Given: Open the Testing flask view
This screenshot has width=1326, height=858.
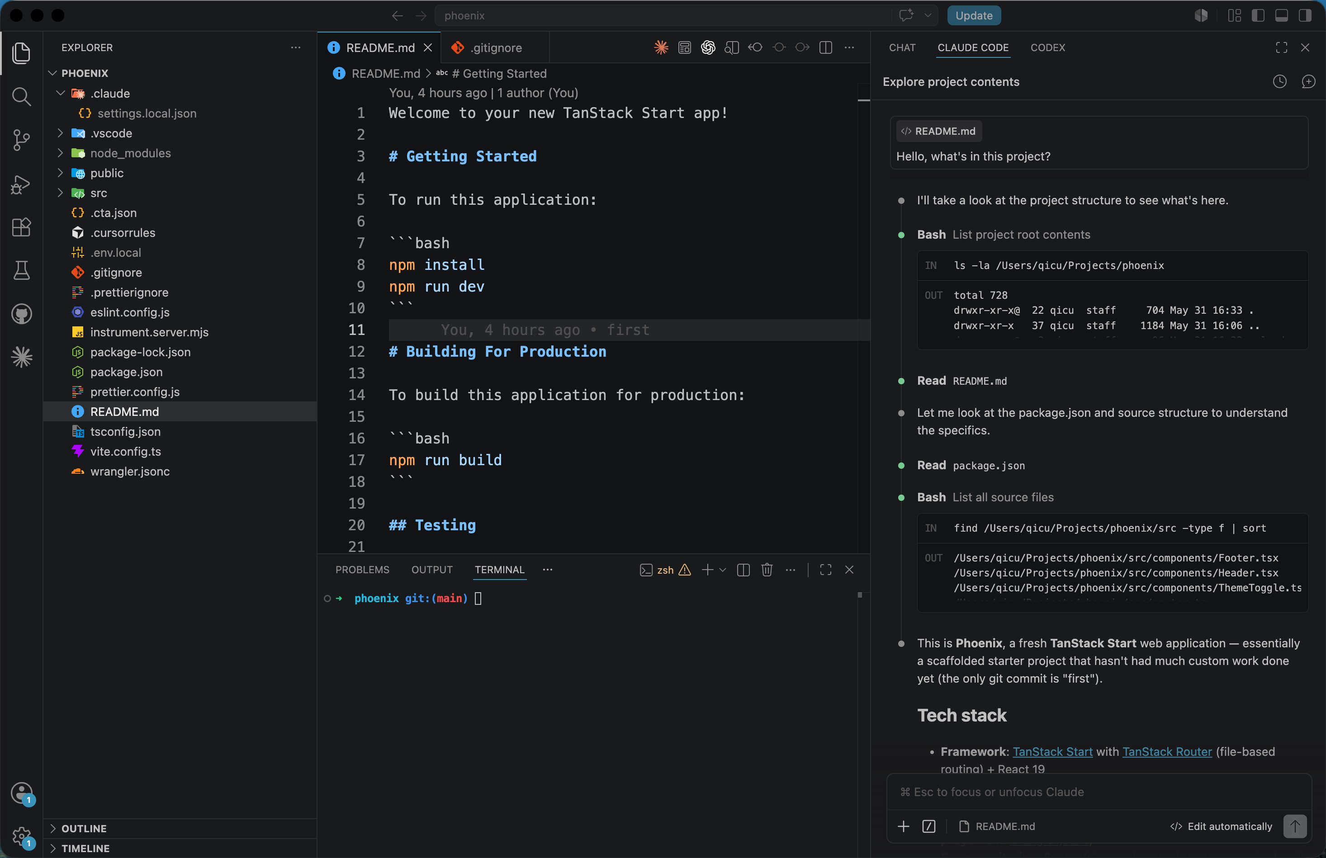Looking at the screenshot, I should point(21,271).
